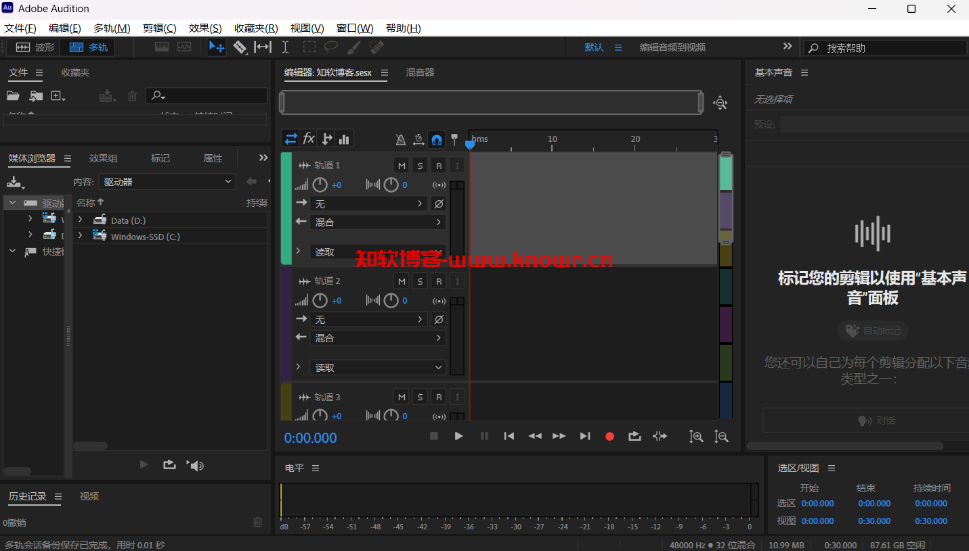
Task: Click the Fast Forward button
Action: click(559, 436)
